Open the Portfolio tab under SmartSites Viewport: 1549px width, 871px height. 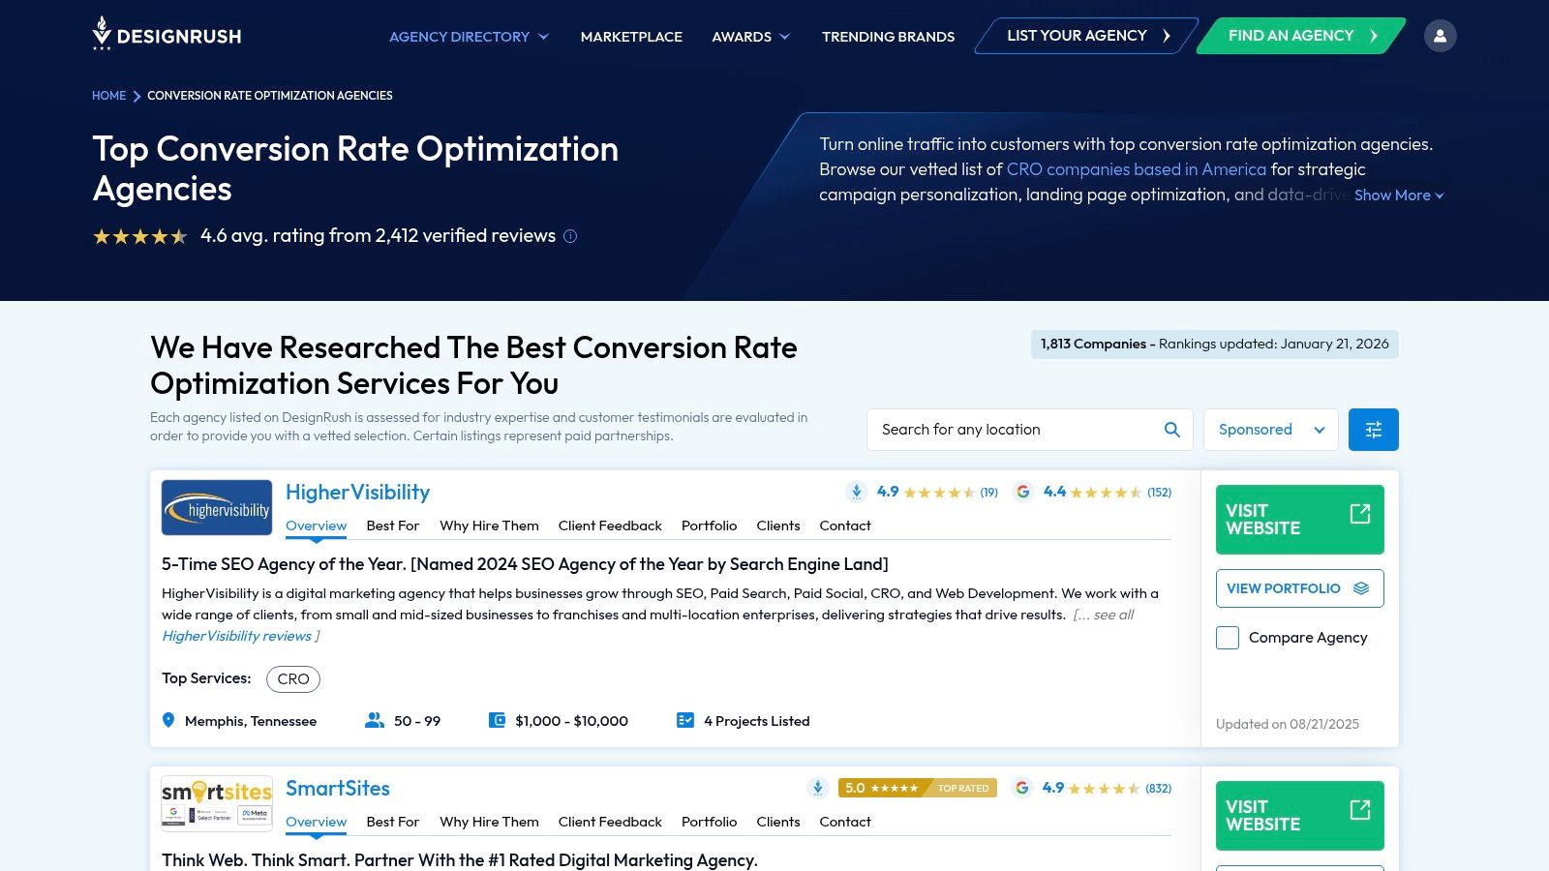point(710,822)
